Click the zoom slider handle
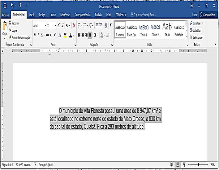The image size is (219, 170). tap(199, 165)
